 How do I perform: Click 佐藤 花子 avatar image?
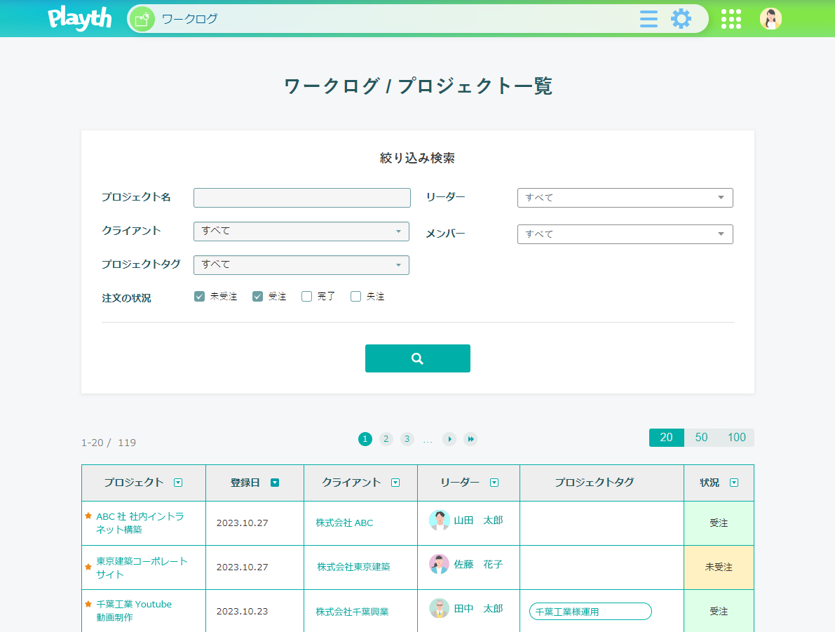click(439, 565)
